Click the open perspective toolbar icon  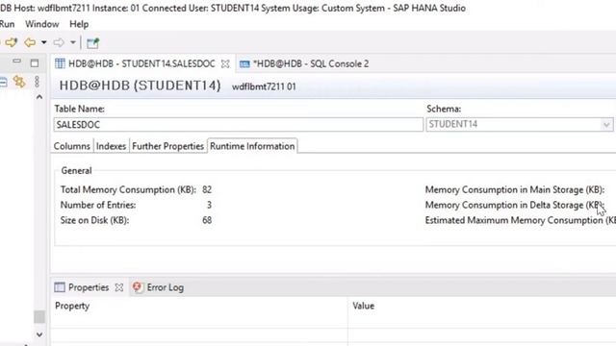(92, 42)
